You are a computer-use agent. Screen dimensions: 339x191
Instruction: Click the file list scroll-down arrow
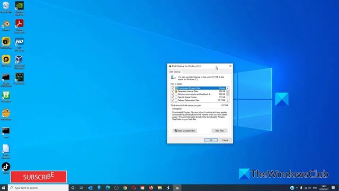coord(228,101)
